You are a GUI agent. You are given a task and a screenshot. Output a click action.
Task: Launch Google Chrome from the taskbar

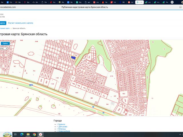(x=34, y=134)
